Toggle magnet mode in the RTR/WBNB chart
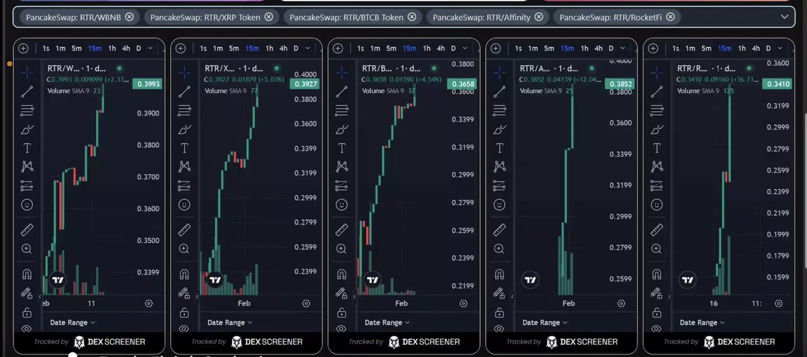Image resolution: width=807 pixels, height=357 pixels. (x=27, y=274)
